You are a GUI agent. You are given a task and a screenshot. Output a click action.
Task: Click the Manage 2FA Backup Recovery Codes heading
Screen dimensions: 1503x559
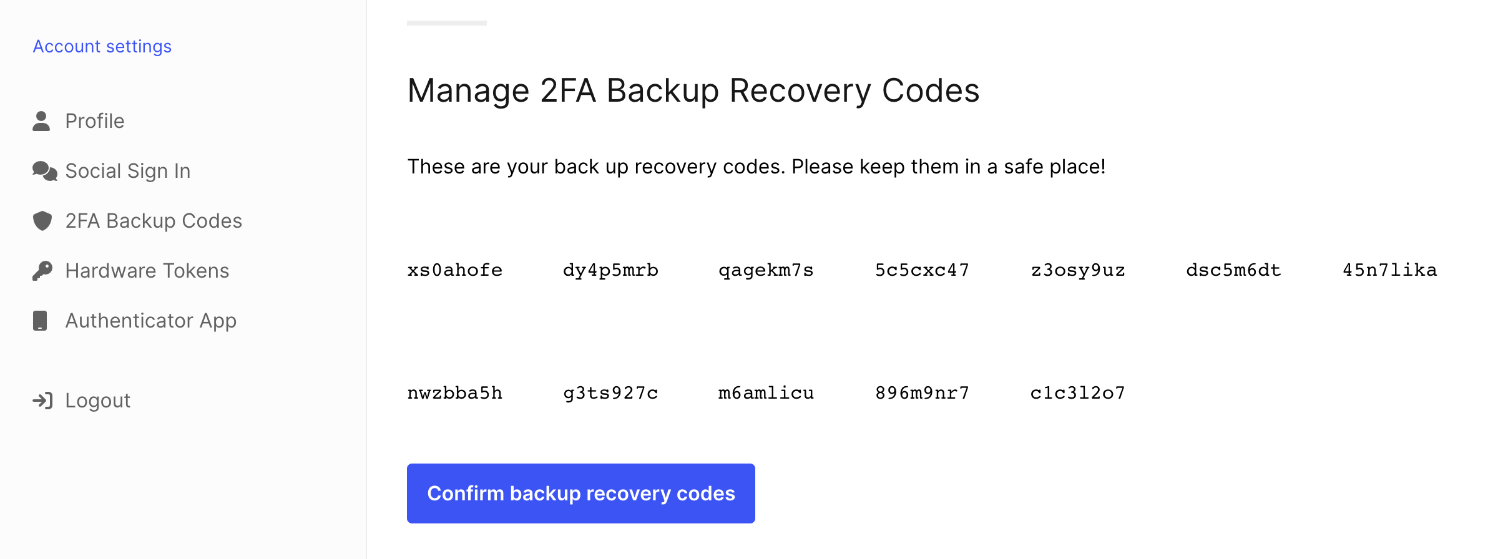[694, 91]
